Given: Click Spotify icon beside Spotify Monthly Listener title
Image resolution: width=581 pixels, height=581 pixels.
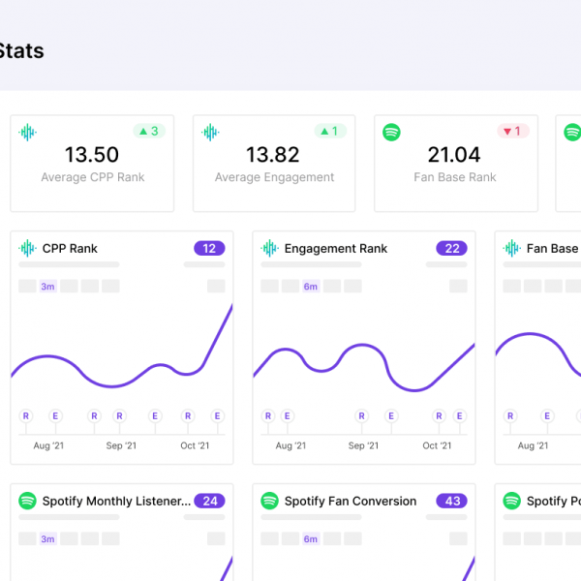Looking at the screenshot, I should [27, 501].
